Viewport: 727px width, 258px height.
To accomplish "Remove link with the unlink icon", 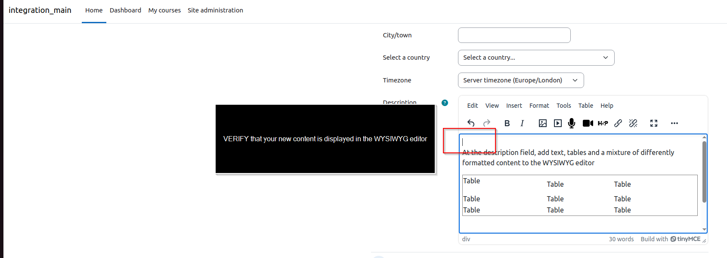I will (633, 123).
